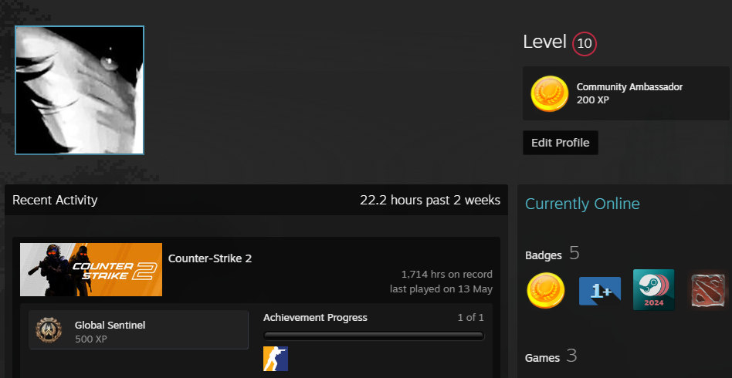Screen dimensions: 732x378
Task: Click the Counter-Strike achievement icon
Action: pos(276,359)
